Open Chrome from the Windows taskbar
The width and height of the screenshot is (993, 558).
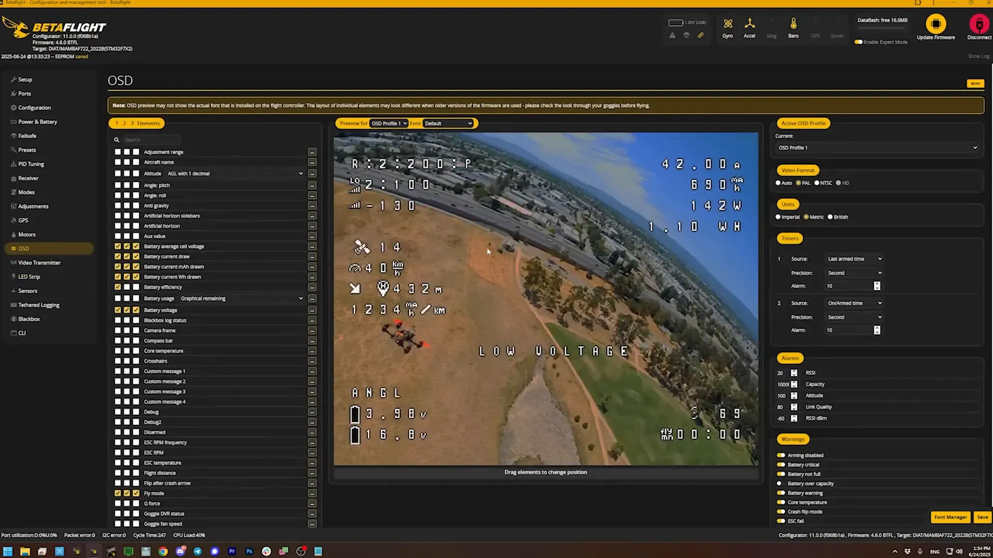click(163, 551)
